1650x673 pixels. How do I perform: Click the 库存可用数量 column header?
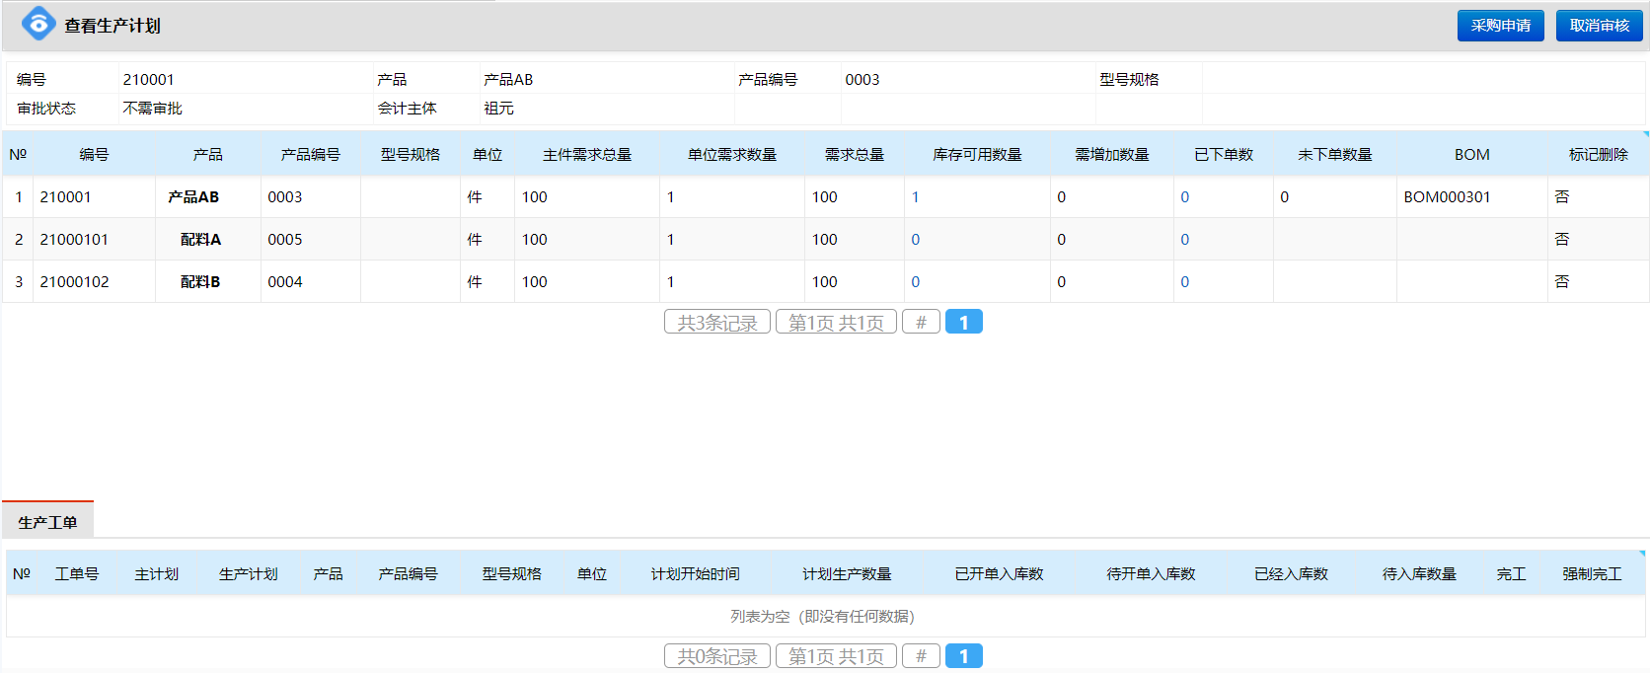(977, 155)
